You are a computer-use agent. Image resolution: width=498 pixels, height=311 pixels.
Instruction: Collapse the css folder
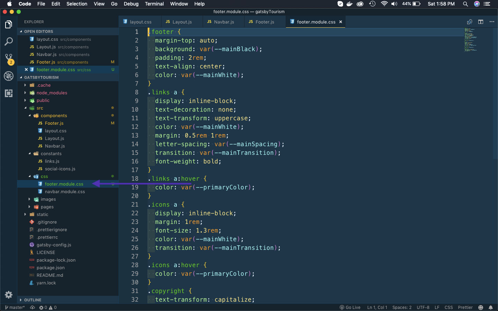click(x=68, y=176)
